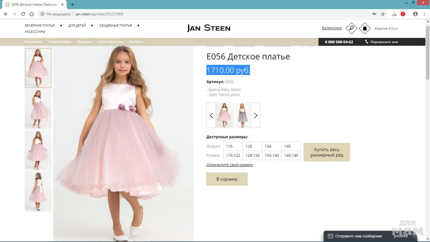This screenshot has height=242, width=430.
Task: Select size 140 in the size table
Action: point(291,146)
